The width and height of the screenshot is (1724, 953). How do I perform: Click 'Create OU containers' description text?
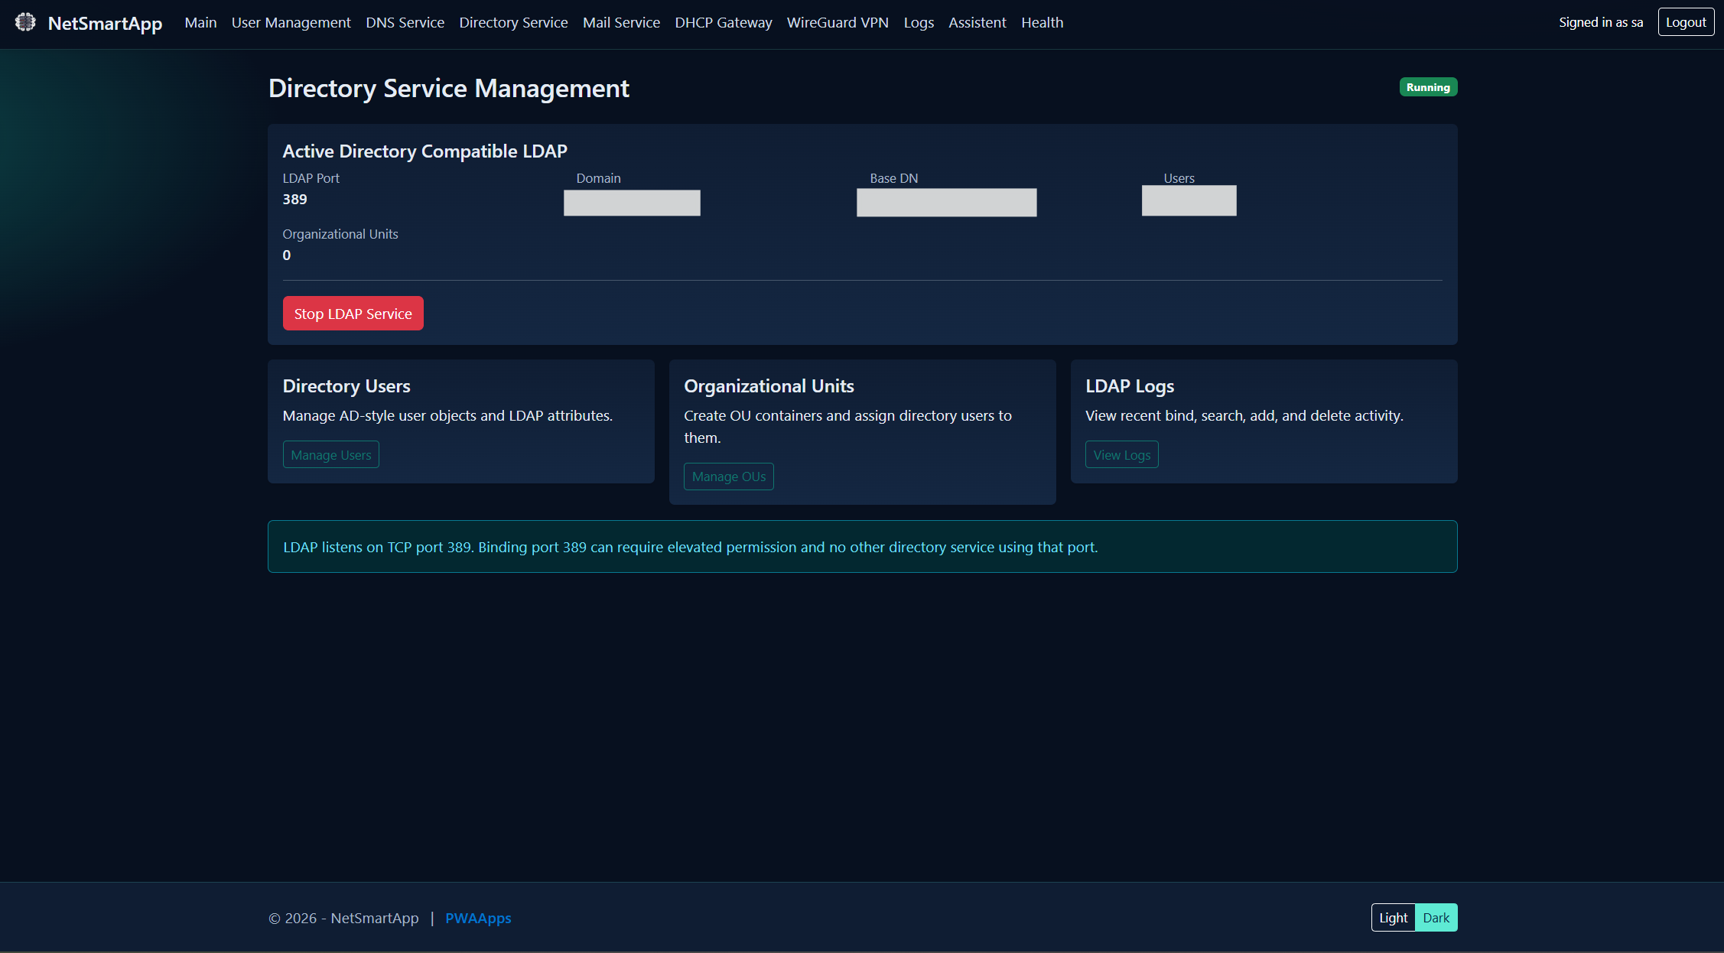click(x=847, y=427)
